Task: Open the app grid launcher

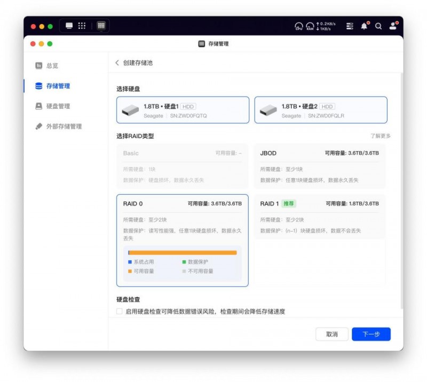Action: pyautogui.click(x=82, y=26)
